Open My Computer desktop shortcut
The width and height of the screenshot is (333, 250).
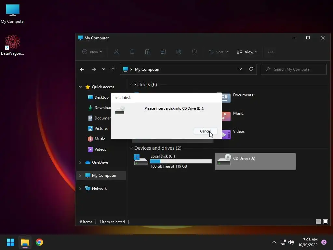point(13,13)
